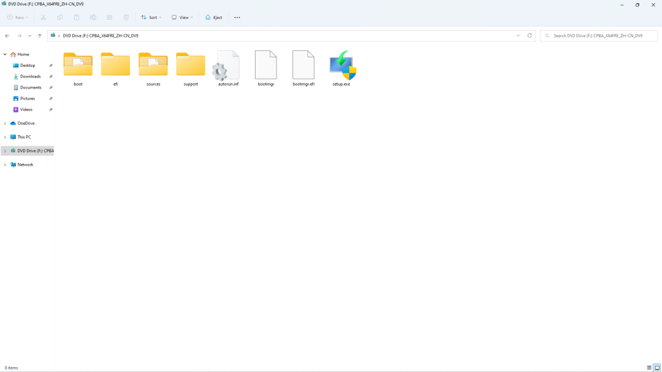Open the View dropdown menu
This screenshot has width=662, height=372.
tap(182, 17)
